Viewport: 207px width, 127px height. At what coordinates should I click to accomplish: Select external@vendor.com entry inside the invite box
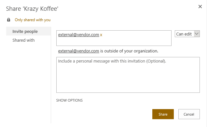(78, 35)
